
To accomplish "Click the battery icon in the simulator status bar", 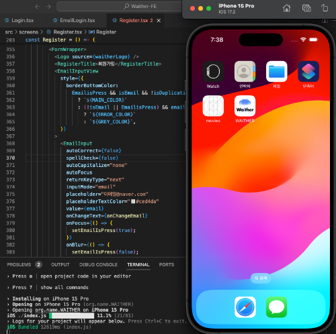I will click(314, 40).
